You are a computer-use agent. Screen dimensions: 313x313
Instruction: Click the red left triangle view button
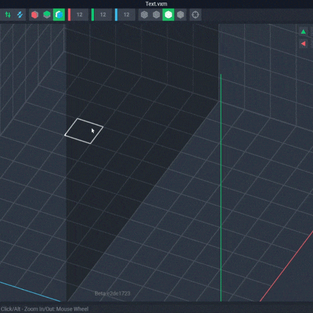pos(304,44)
